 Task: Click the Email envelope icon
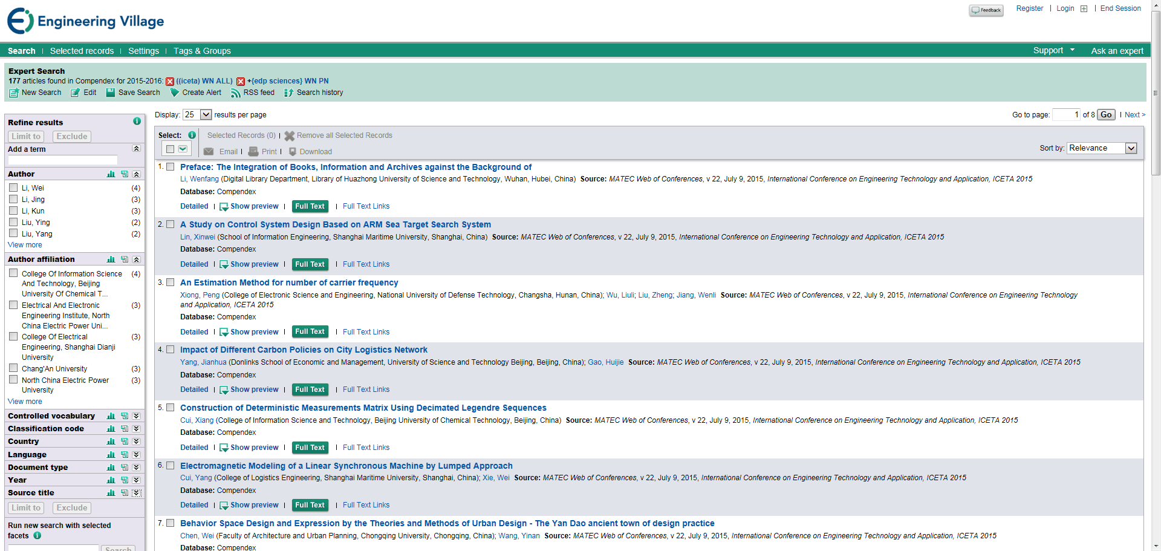[209, 152]
